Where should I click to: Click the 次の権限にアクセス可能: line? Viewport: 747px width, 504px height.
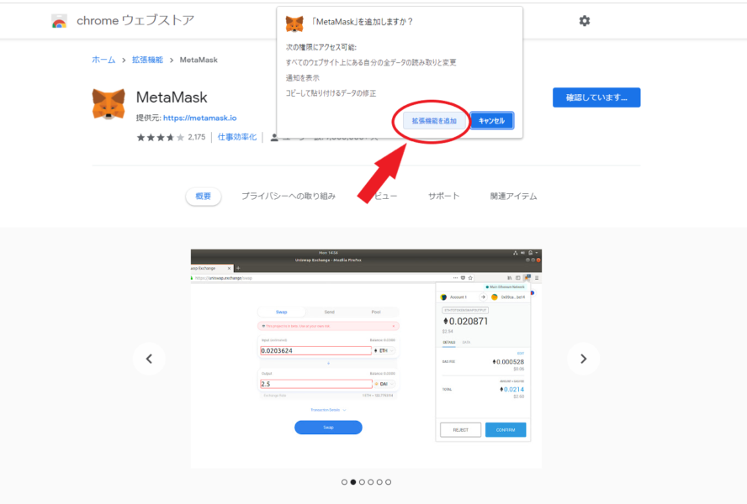pos(321,47)
